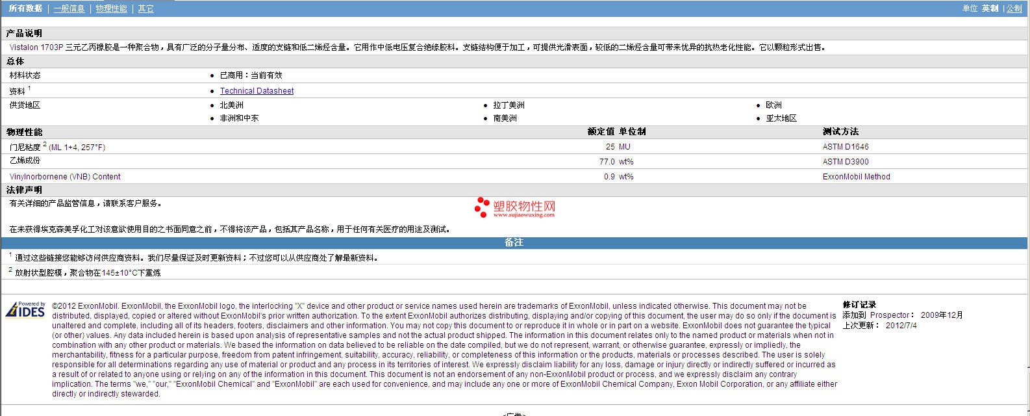Select the 非洲和中东 region entry
The width and height of the screenshot is (1030, 416).
[239, 118]
